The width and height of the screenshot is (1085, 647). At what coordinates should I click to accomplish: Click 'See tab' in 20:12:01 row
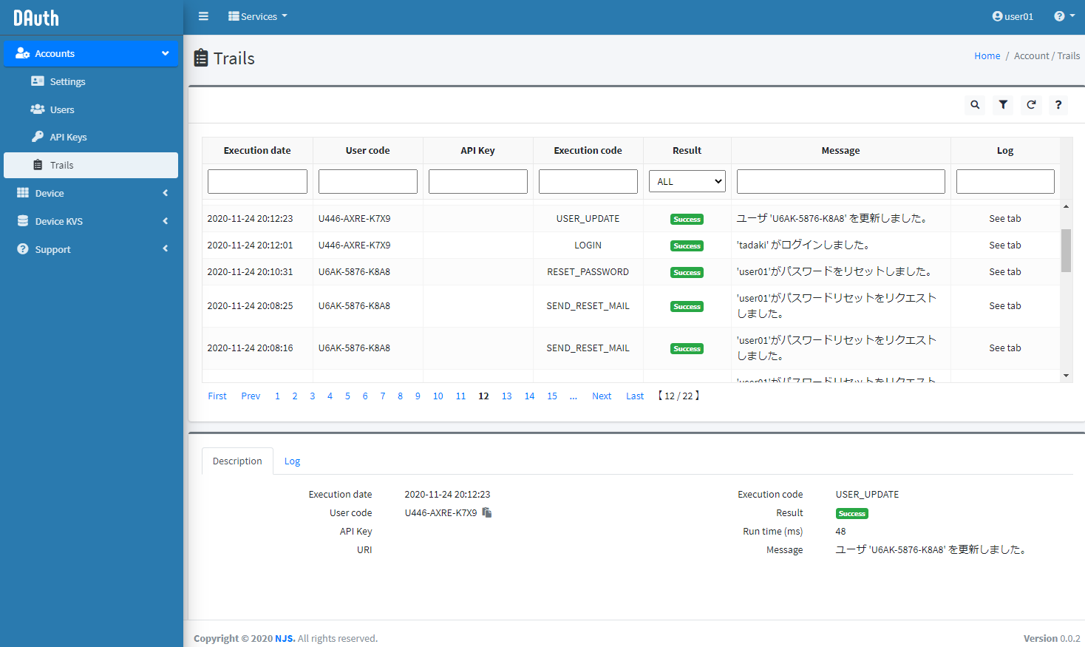[x=1005, y=245]
